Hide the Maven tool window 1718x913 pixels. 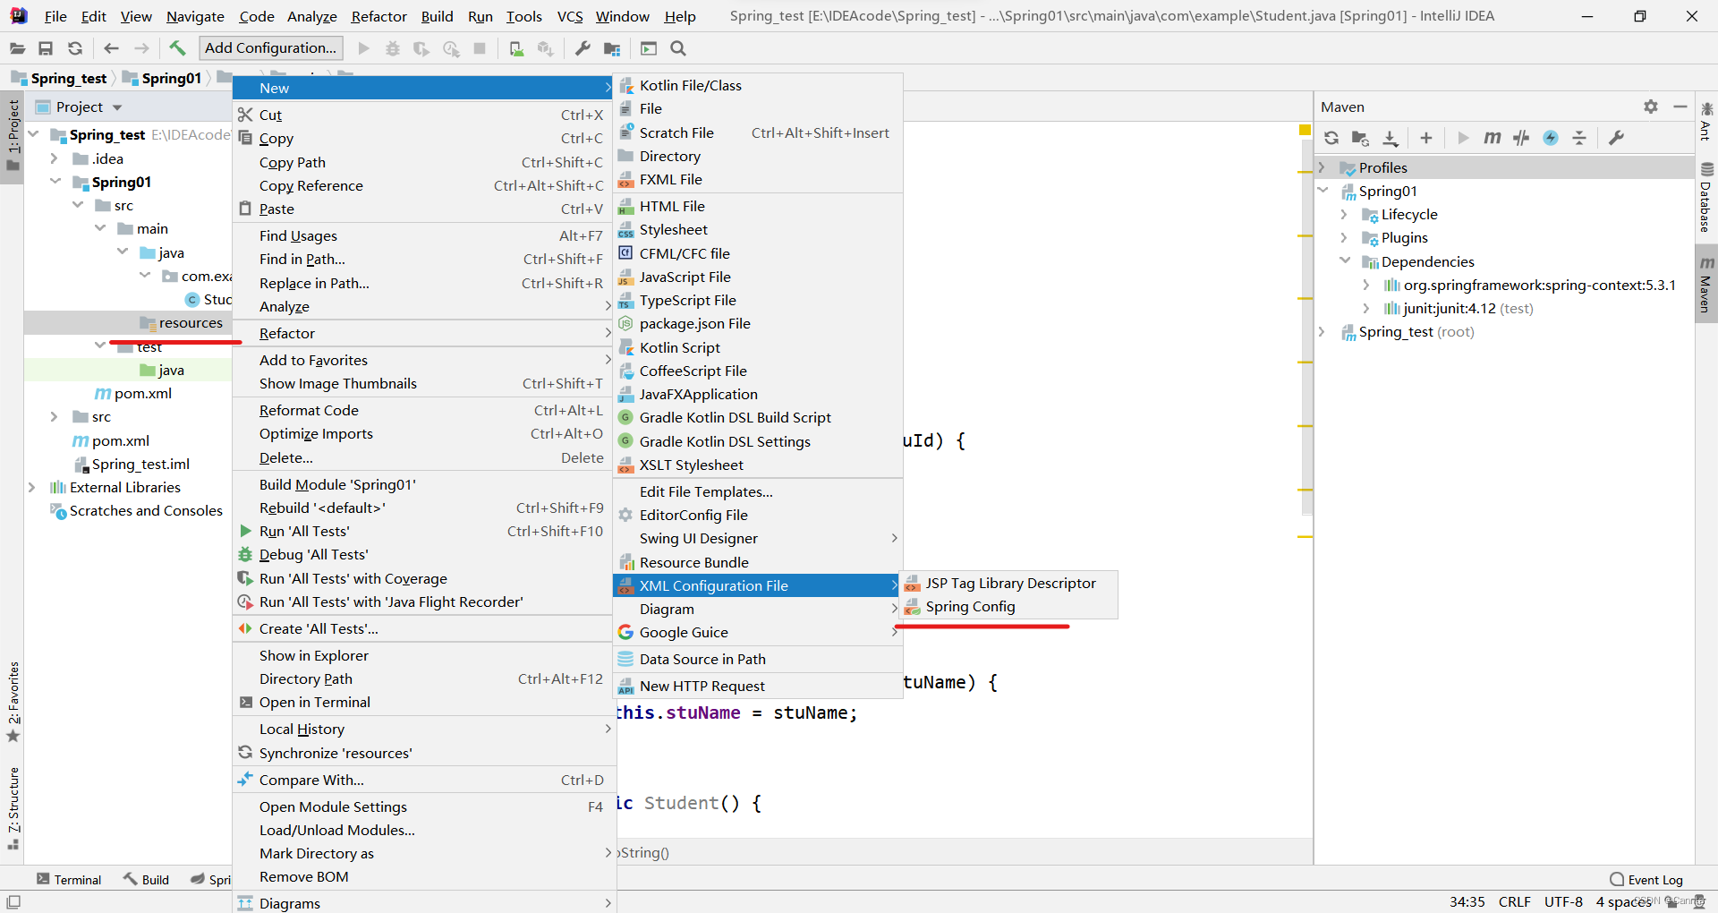pyautogui.click(x=1680, y=107)
